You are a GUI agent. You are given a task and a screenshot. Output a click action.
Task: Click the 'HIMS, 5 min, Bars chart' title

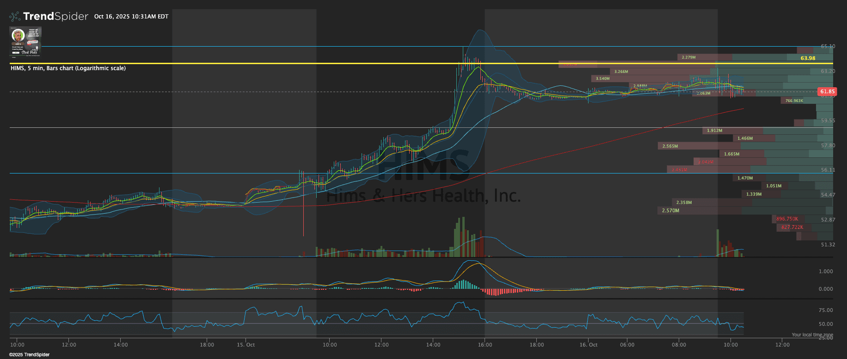[x=68, y=68]
